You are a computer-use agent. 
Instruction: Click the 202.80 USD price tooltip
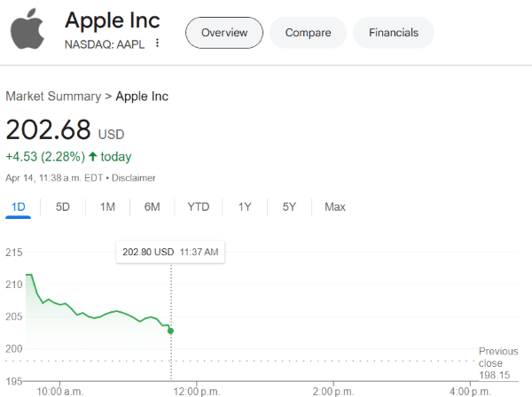(170, 252)
